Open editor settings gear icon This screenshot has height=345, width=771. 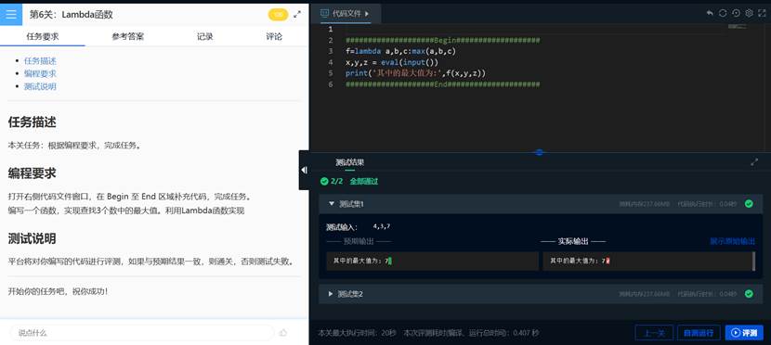pyautogui.click(x=749, y=13)
